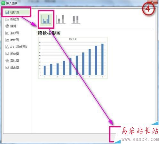
Task: Select the 股价图 stock chart icon
Action: (7, 54)
